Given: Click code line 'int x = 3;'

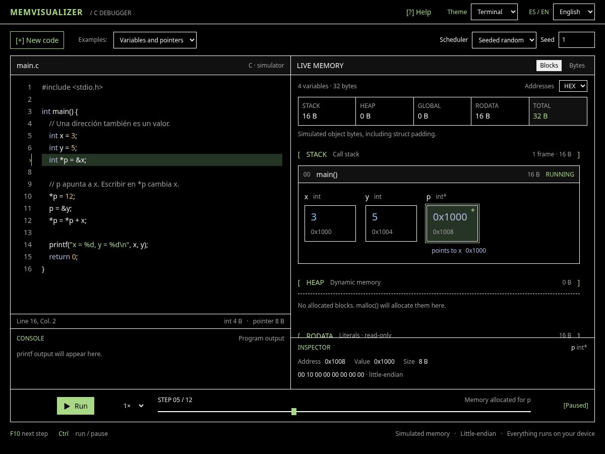Looking at the screenshot, I should pos(63,136).
